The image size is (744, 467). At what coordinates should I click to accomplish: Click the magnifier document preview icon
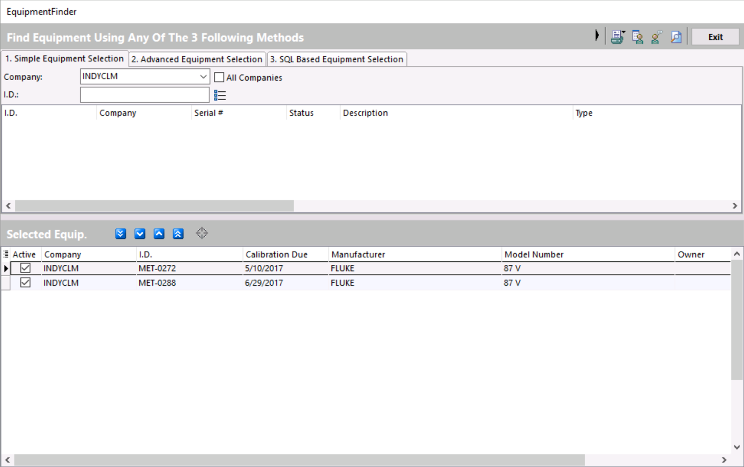pos(676,37)
